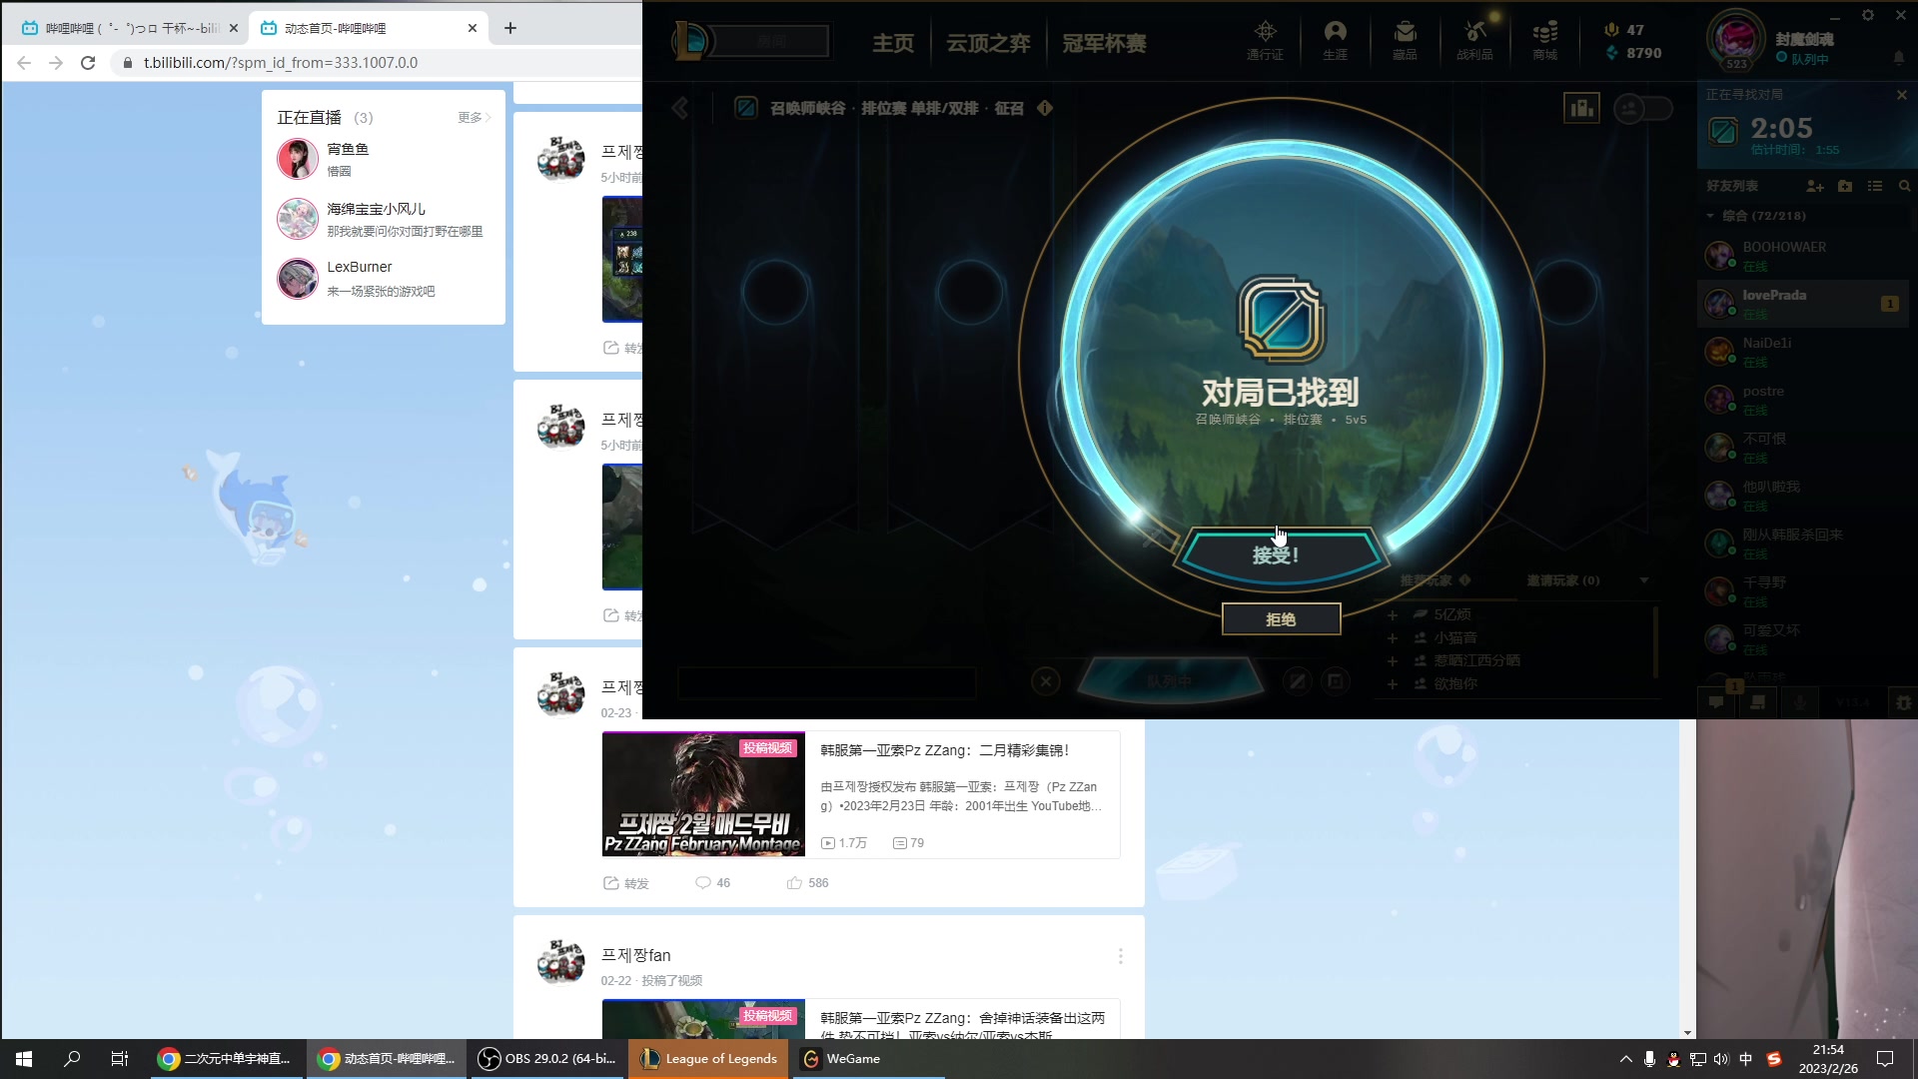Open chat with friend lovePrada
Image resolution: width=1918 pixels, height=1079 pixels.
[x=1803, y=304]
